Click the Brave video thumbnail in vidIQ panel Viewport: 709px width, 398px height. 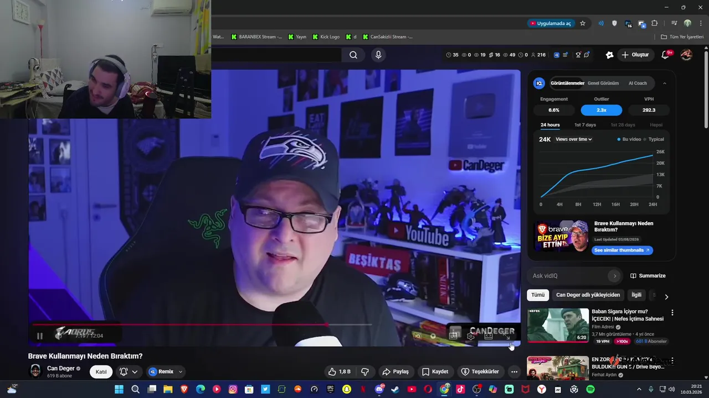(x=561, y=236)
